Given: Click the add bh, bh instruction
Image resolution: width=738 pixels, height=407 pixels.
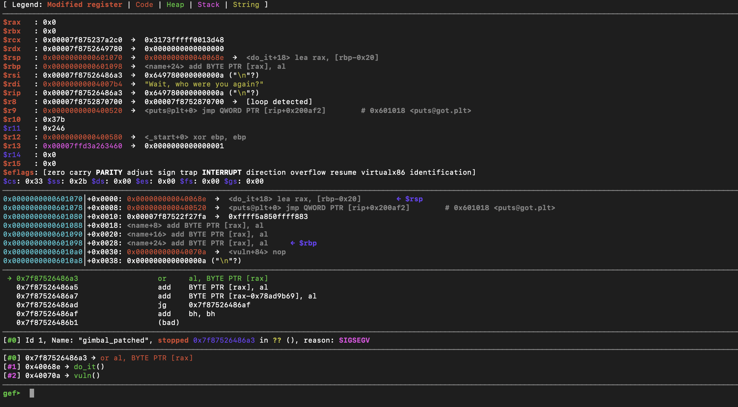Looking at the screenshot, I should (x=186, y=314).
